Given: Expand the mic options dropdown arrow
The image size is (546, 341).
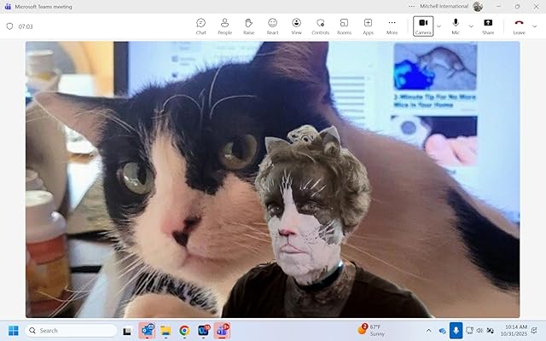Looking at the screenshot, I should point(471,26).
